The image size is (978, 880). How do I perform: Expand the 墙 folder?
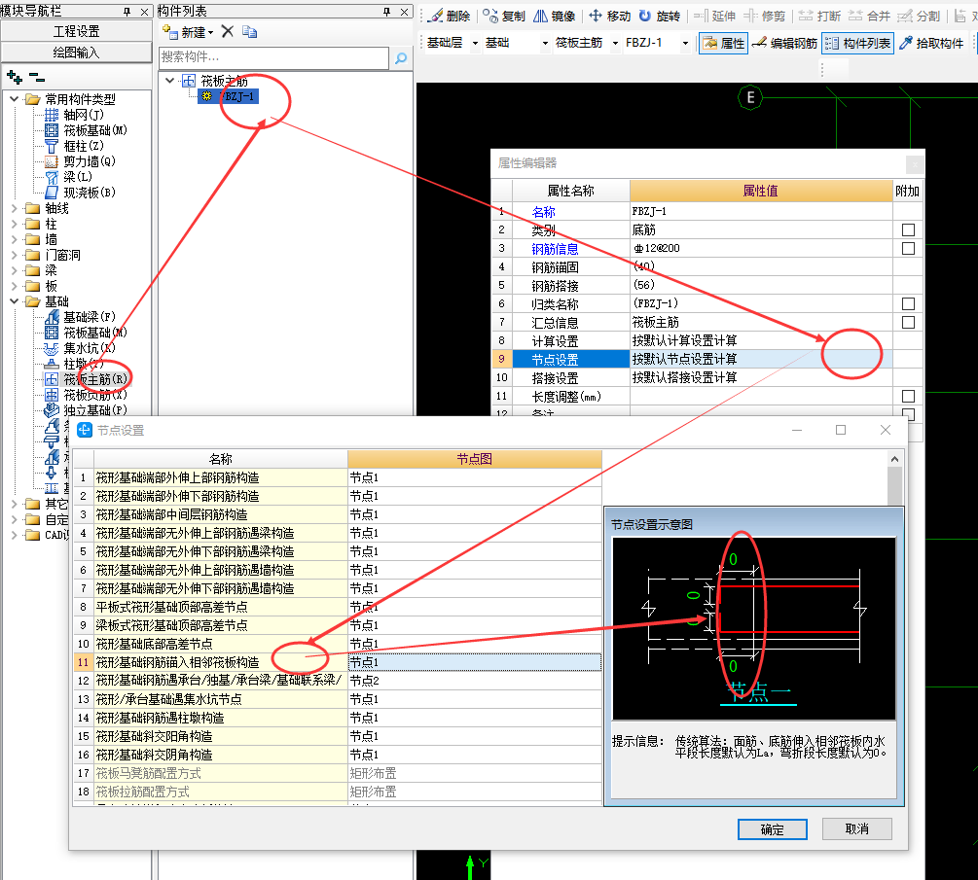pyautogui.click(x=15, y=239)
